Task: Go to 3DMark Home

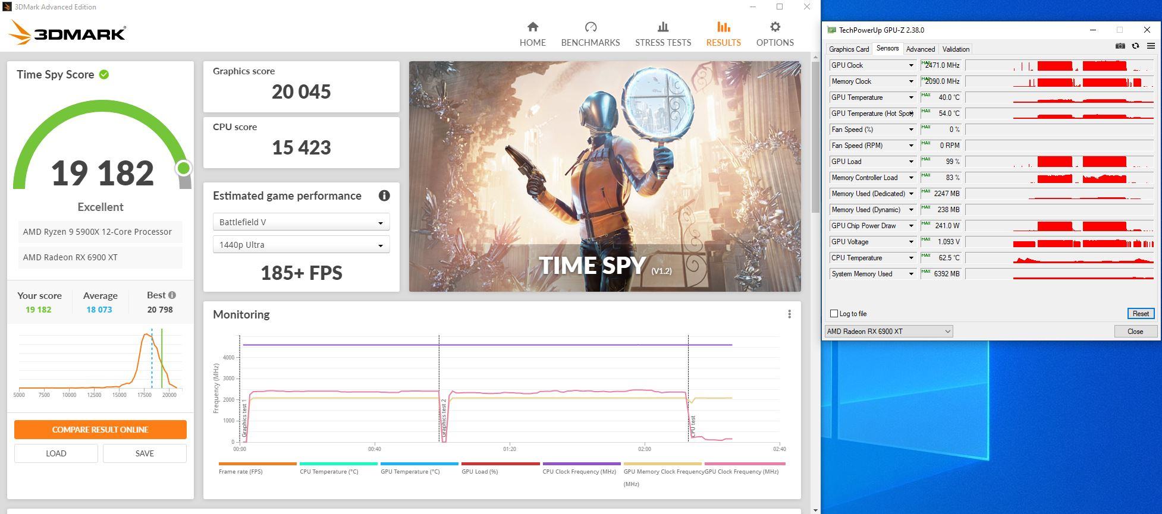Action: pos(532,34)
